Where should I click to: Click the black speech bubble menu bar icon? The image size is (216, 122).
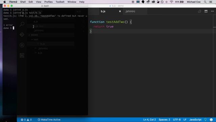pyautogui.click(x=143, y=2)
